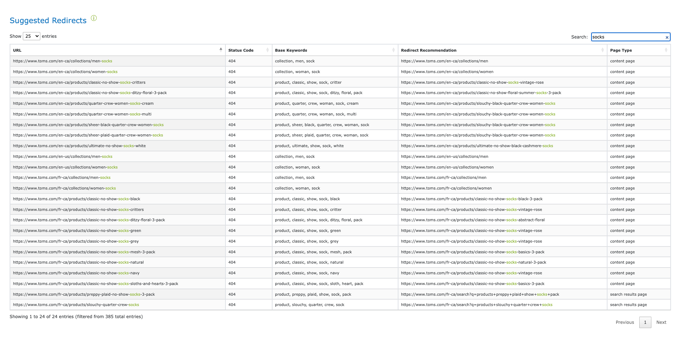681x337 pixels.
Task: Click redirect ultimate-no-show-black-cashmere-socks
Action: (477, 146)
